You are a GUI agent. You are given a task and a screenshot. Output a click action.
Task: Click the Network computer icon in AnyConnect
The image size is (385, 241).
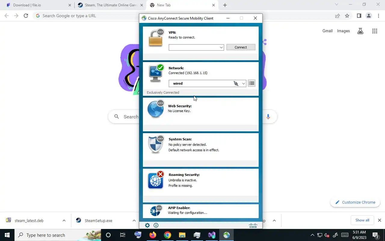[156, 74]
